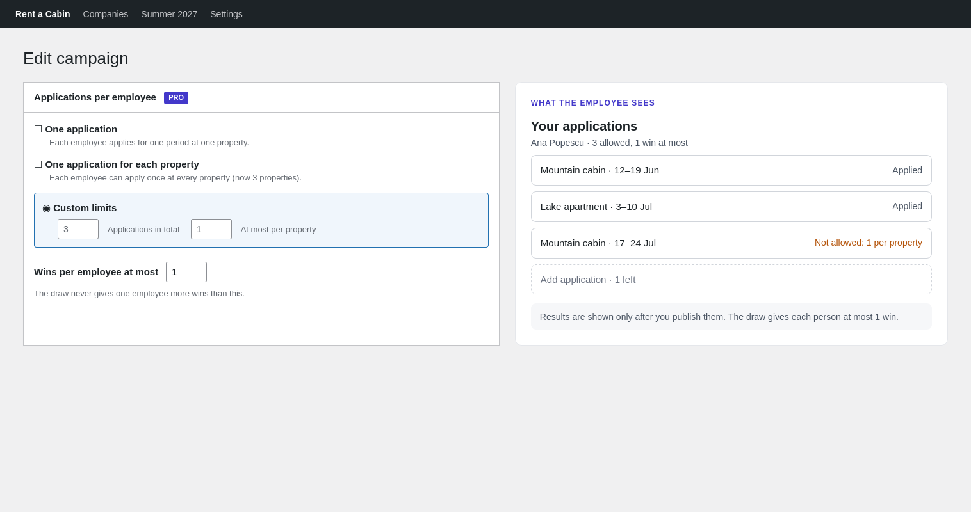Click the Applications in total field

click(78, 229)
